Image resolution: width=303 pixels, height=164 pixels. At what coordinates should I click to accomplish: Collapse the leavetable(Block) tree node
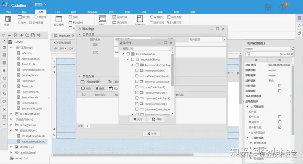(x=128, y=59)
